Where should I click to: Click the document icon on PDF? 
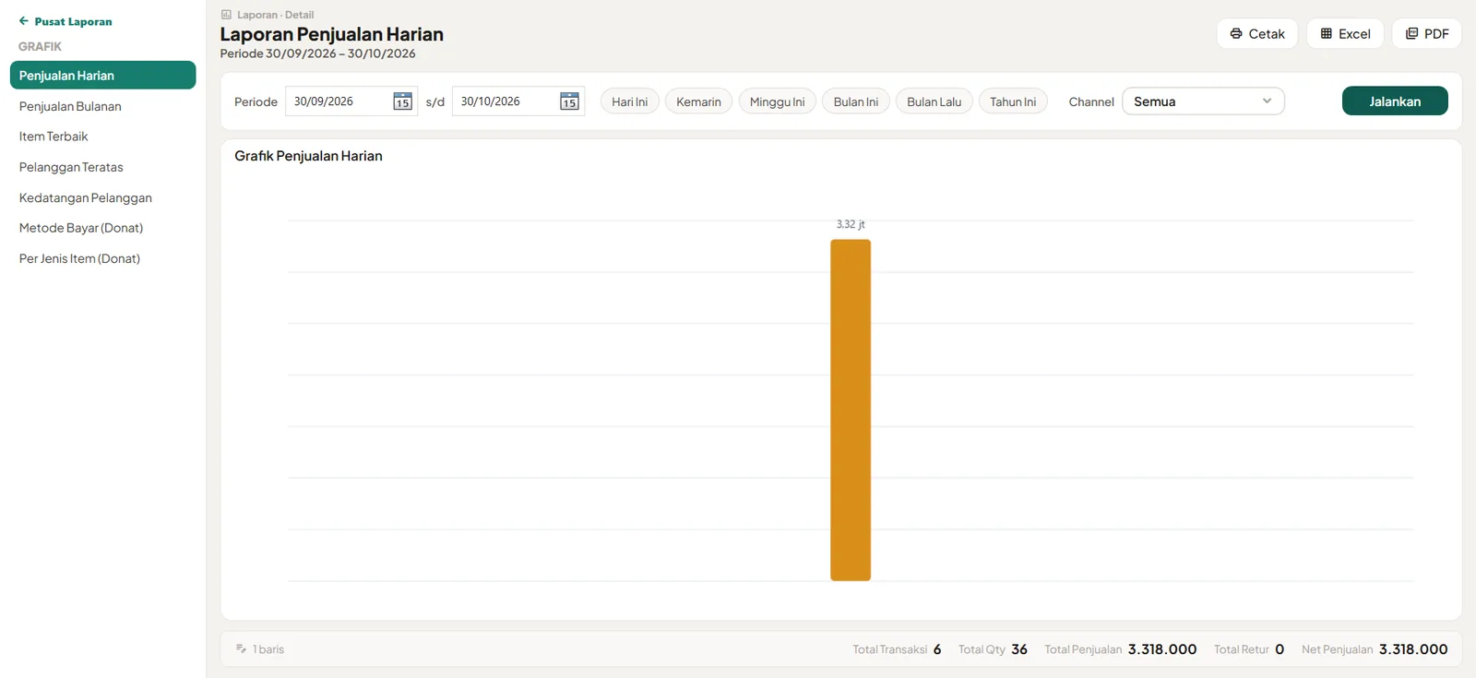pos(1411,33)
